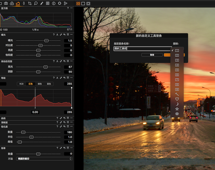
Task: Select the 绿色 (green) channel tab
Action: coord(40,84)
